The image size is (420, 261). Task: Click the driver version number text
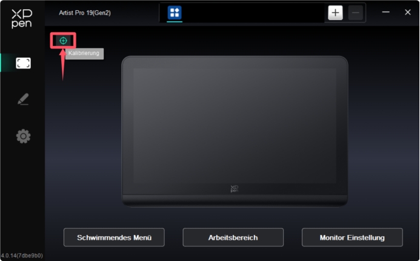[x=21, y=256]
